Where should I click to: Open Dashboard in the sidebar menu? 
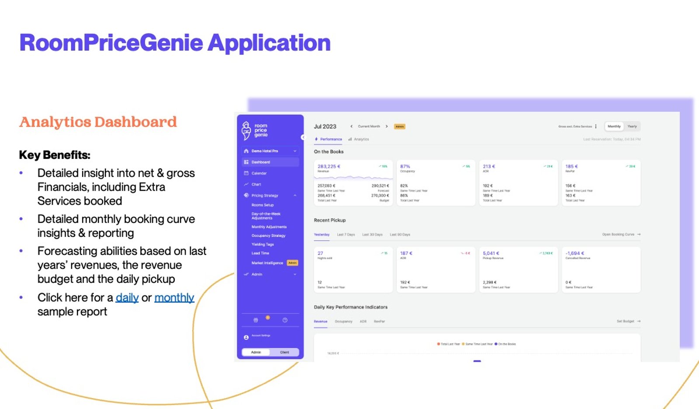[270, 162]
